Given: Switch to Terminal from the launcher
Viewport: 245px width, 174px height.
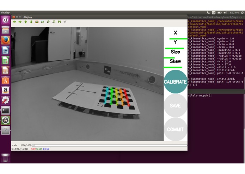Looking at the screenshot, I should point(6,110).
